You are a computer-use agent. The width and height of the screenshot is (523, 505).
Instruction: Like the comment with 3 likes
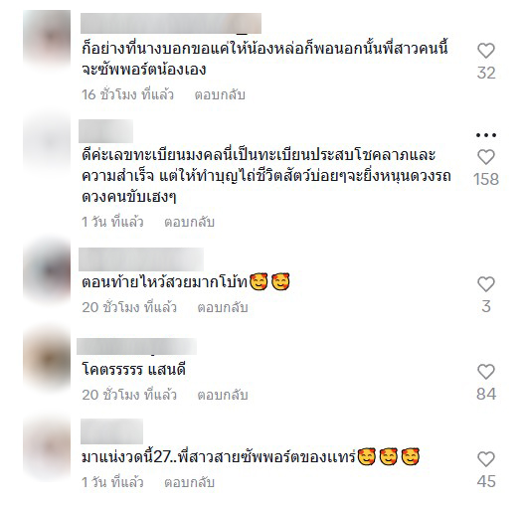point(486,284)
